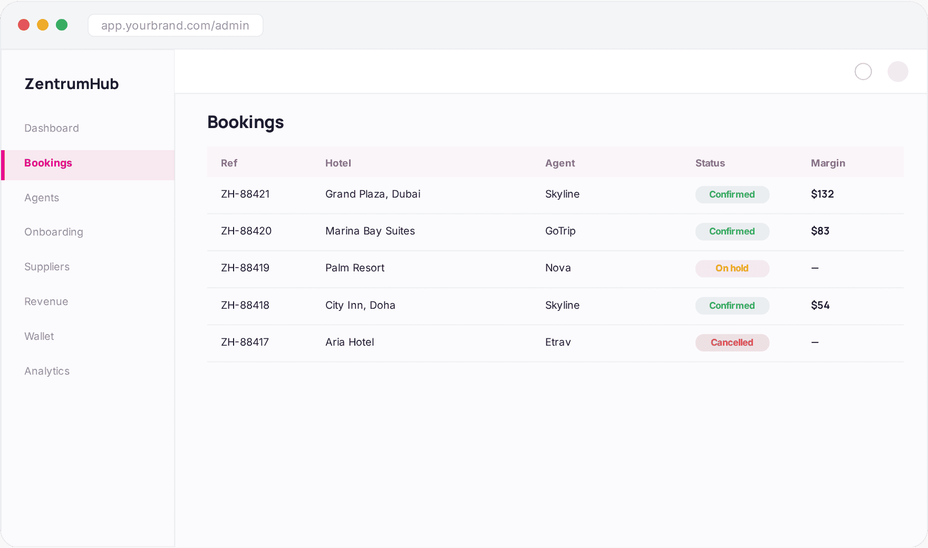The image size is (928, 548).
Task: View the Revenue page
Action: (x=46, y=301)
